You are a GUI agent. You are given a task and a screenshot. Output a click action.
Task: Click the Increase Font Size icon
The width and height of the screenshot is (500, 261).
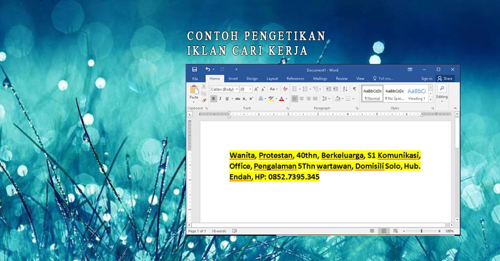tap(256, 89)
